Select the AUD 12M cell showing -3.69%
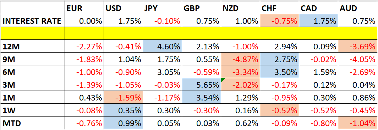This screenshot has height=130, width=378. point(357,46)
